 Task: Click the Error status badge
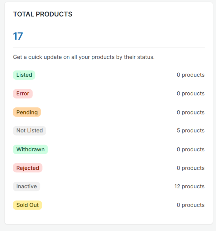click(x=23, y=94)
